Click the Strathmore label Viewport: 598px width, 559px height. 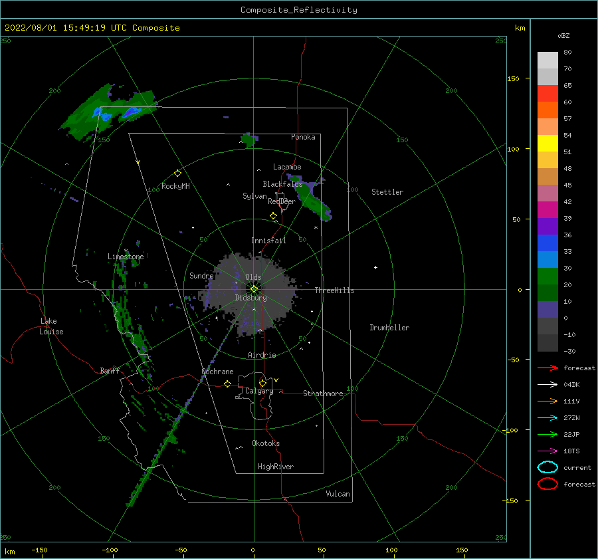pos(323,393)
